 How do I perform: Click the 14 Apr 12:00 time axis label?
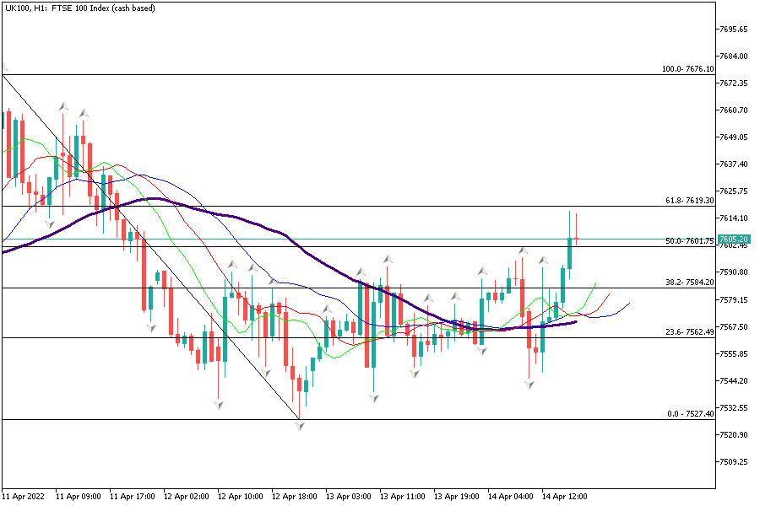(x=563, y=497)
